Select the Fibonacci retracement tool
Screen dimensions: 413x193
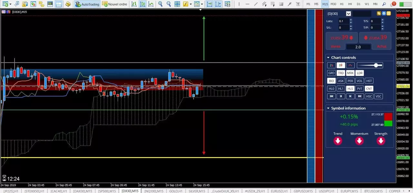coord(273,4)
